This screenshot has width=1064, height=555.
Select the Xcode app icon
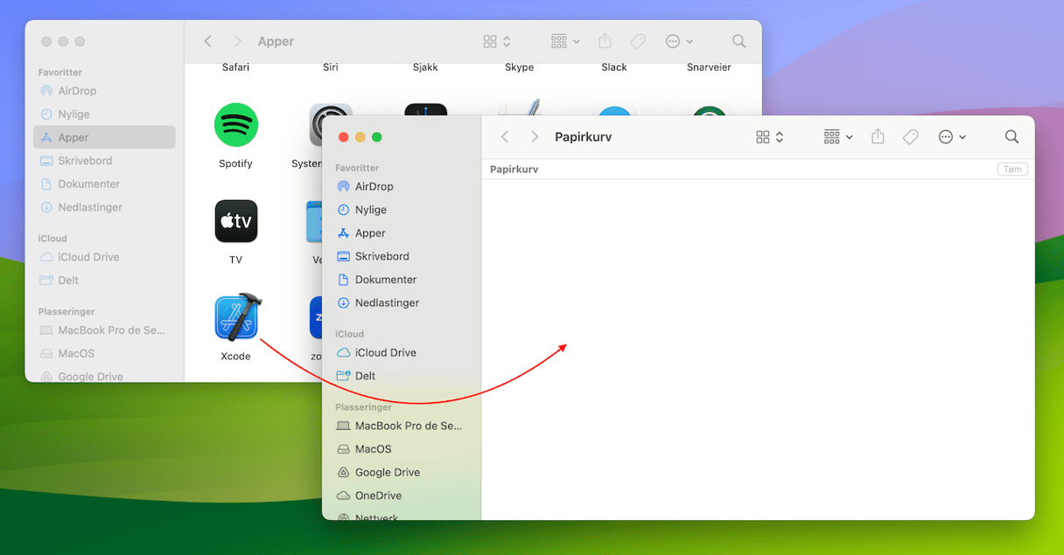[237, 317]
